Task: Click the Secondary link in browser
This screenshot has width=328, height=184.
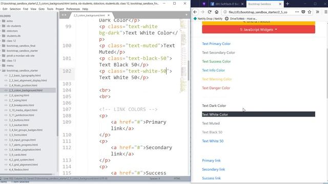Action: point(213,169)
